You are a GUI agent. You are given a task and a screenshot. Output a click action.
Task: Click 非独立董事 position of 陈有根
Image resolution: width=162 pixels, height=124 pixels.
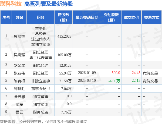41,81
